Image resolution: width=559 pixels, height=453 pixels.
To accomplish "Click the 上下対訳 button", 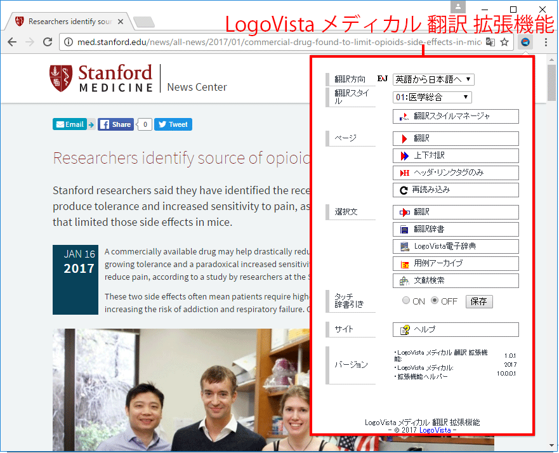I will pyautogui.click(x=456, y=155).
